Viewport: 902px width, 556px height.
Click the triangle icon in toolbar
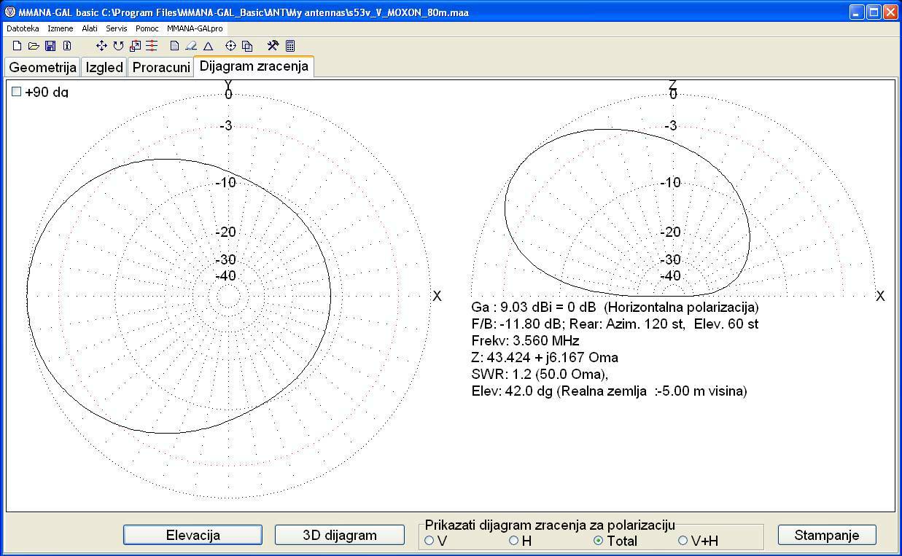click(208, 46)
